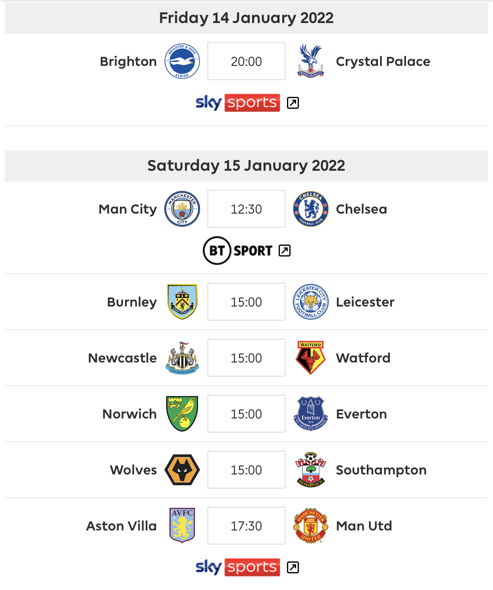Select the Manchester City badge

coord(182,209)
